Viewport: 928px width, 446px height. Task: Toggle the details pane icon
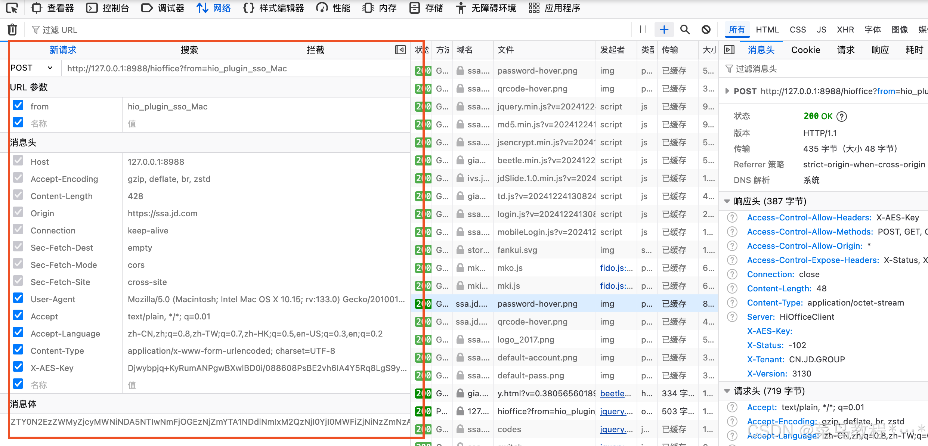click(x=729, y=50)
